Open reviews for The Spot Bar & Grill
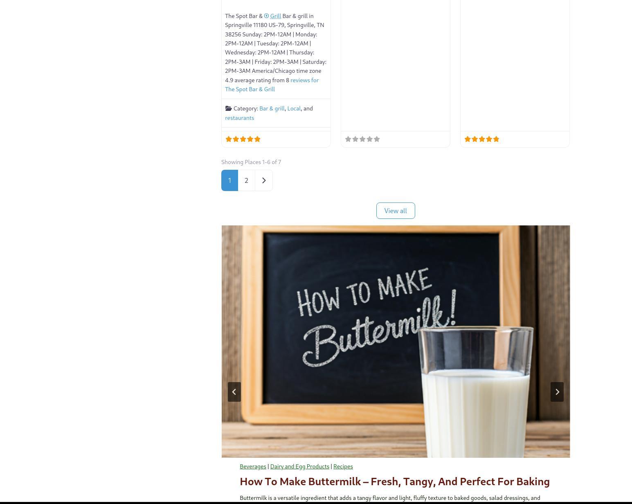Viewport: 632px width, 504px height. 272,85
